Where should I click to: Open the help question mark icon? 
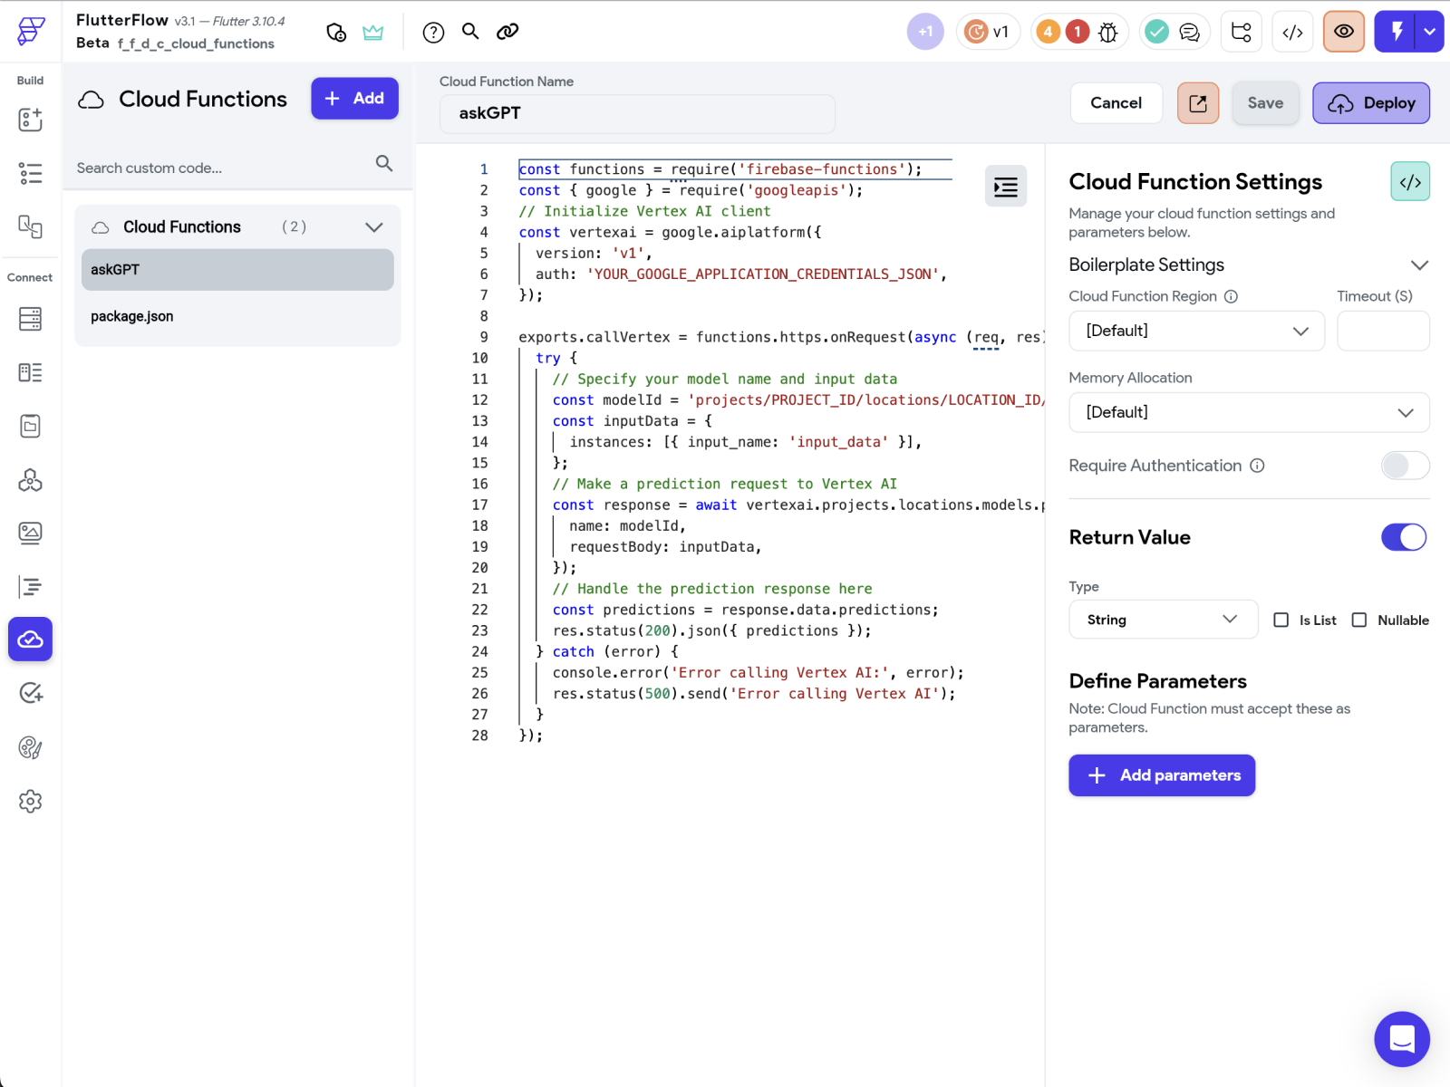point(433,33)
